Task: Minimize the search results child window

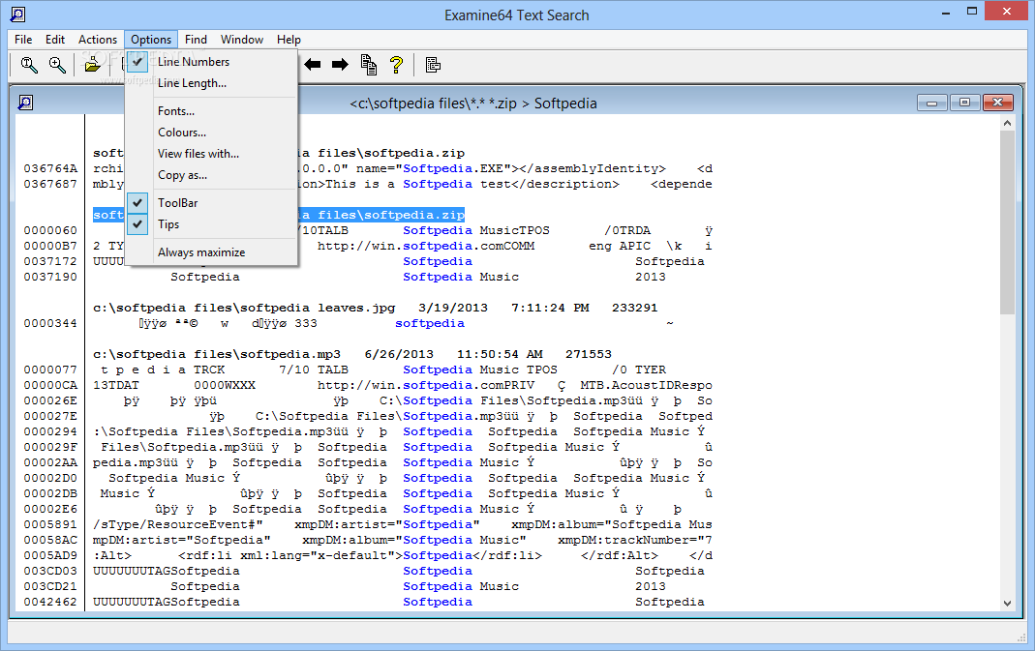Action: [932, 103]
